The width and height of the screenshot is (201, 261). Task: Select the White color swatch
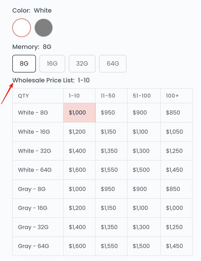[x=21, y=28]
